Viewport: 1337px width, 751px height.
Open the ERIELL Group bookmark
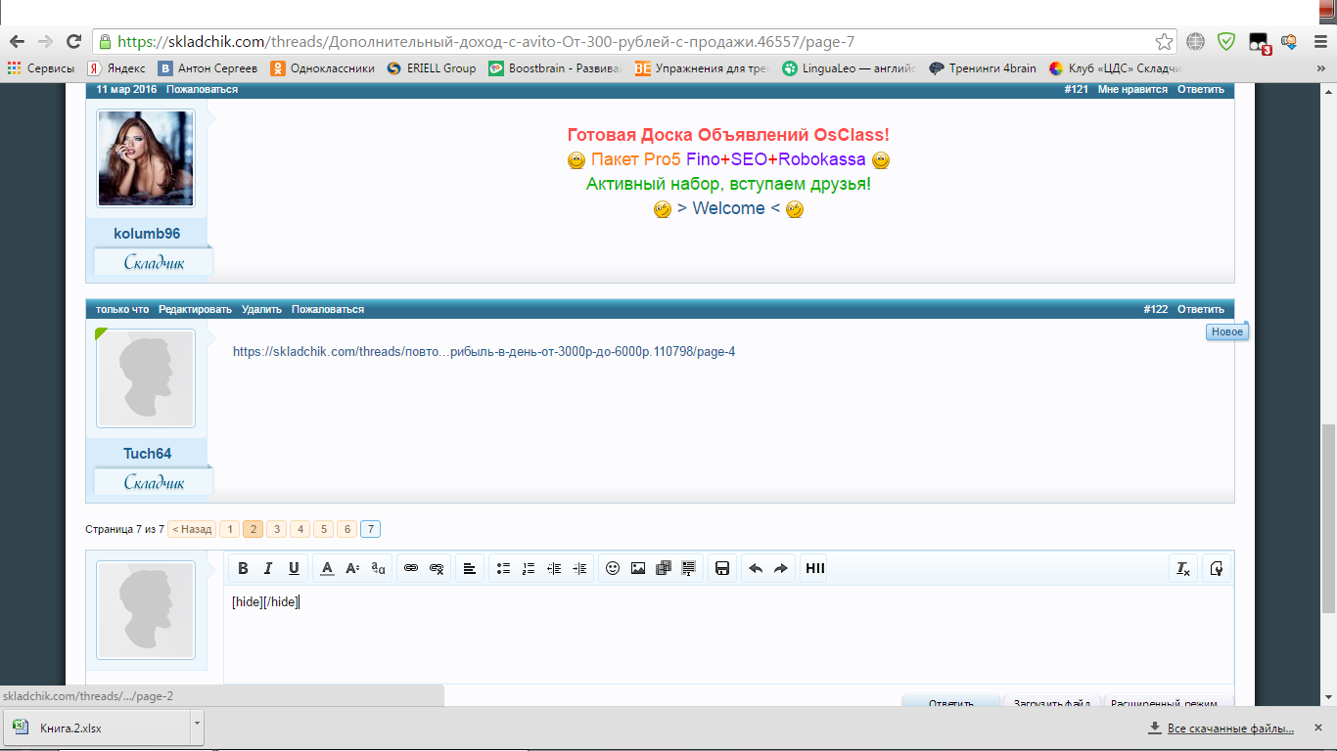point(432,68)
